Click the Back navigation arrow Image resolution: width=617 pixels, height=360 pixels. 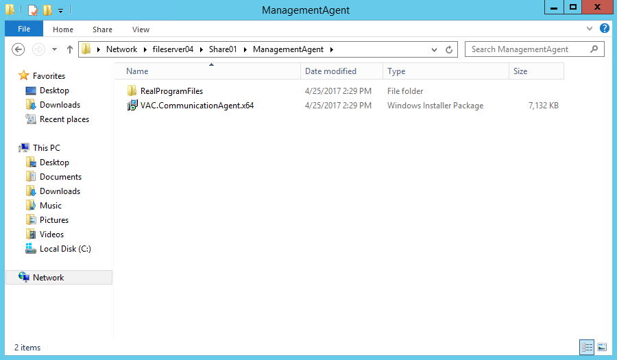pos(18,49)
